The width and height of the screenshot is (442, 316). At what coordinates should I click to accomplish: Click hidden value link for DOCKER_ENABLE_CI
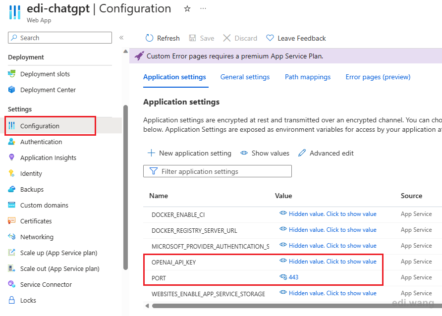(332, 214)
